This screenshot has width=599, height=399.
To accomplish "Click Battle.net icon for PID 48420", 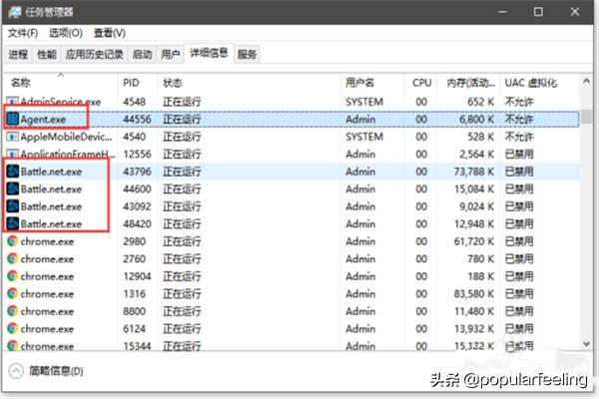I will click(13, 223).
